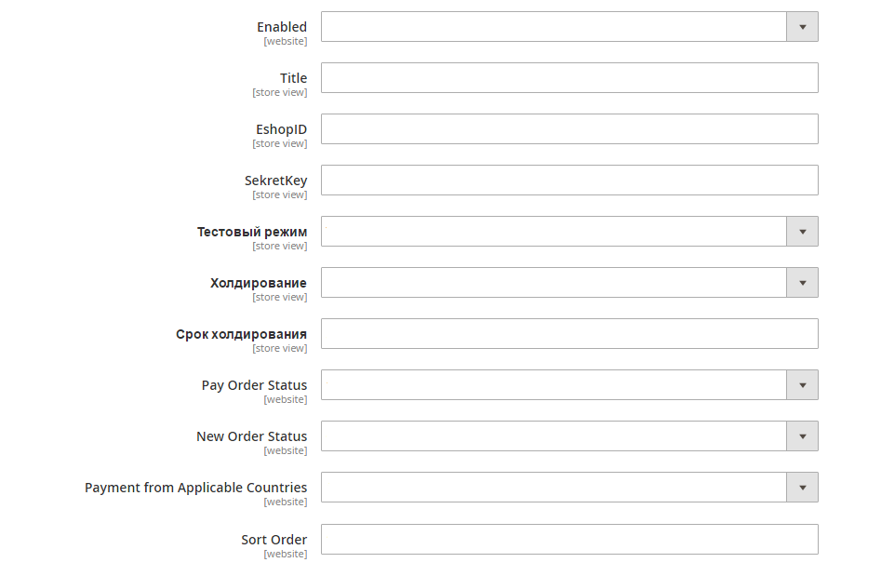Image resolution: width=881 pixels, height=576 pixels.
Task: Click into the SekretKey field
Action: coord(569,181)
